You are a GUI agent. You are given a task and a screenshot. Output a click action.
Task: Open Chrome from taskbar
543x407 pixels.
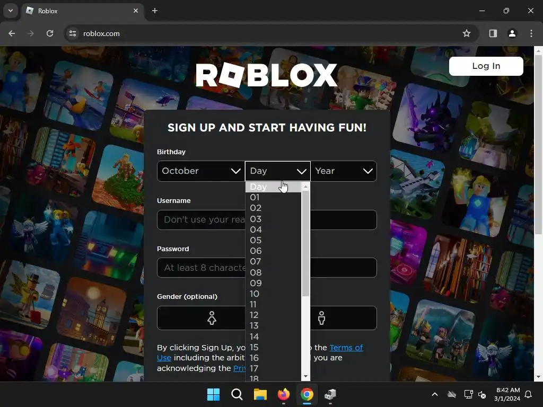click(307, 394)
